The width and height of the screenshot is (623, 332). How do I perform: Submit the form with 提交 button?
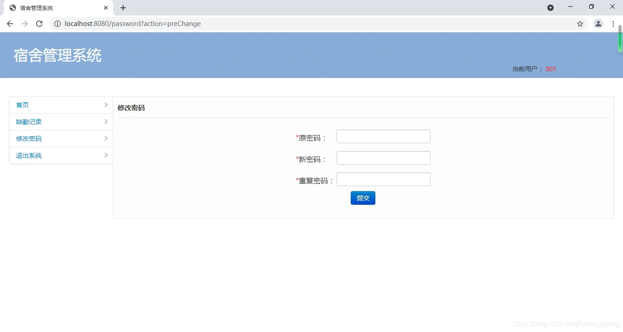point(363,198)
